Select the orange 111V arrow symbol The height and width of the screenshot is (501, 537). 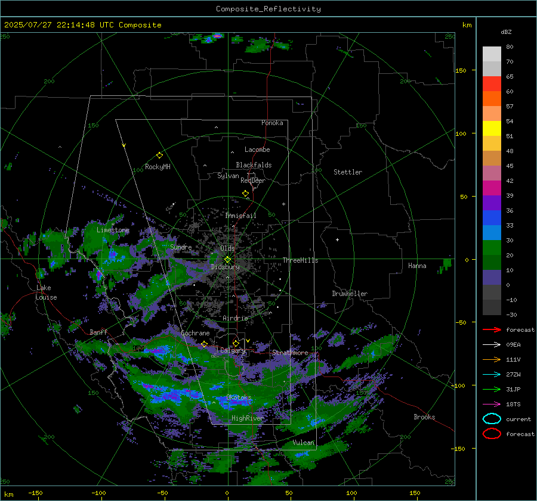(492, 359)
